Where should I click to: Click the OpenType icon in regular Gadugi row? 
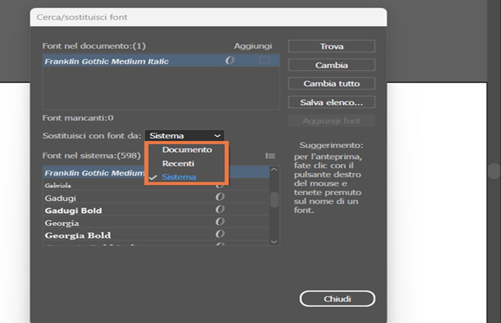point(220,197)
